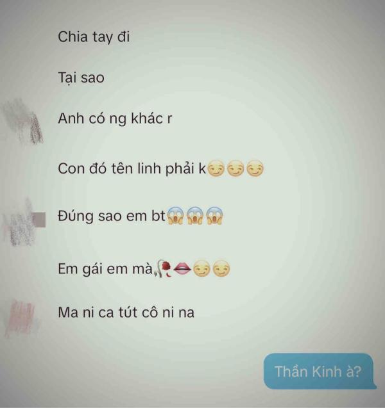Open blurred avatar beside "Anh có ng khác r"
The height and width of the screenshot is (408, 385).
[x=23, y=121]
